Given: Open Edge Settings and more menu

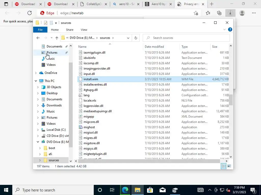Looking at the screenshot, I should [254, 13].
